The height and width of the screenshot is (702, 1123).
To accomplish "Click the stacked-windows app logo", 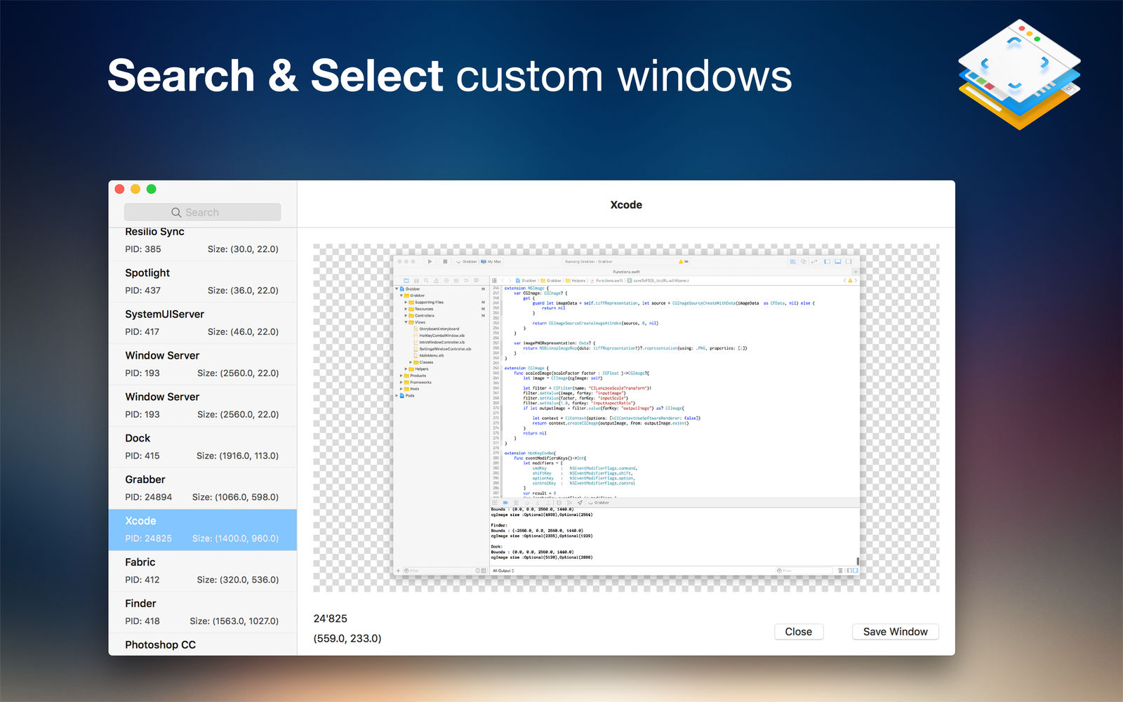I will (1019, 74).
